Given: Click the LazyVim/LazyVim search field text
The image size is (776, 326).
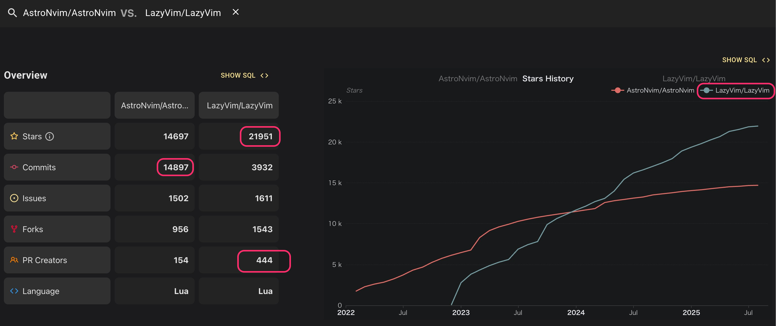Looking at the screenshot, I should click(183, 13).
